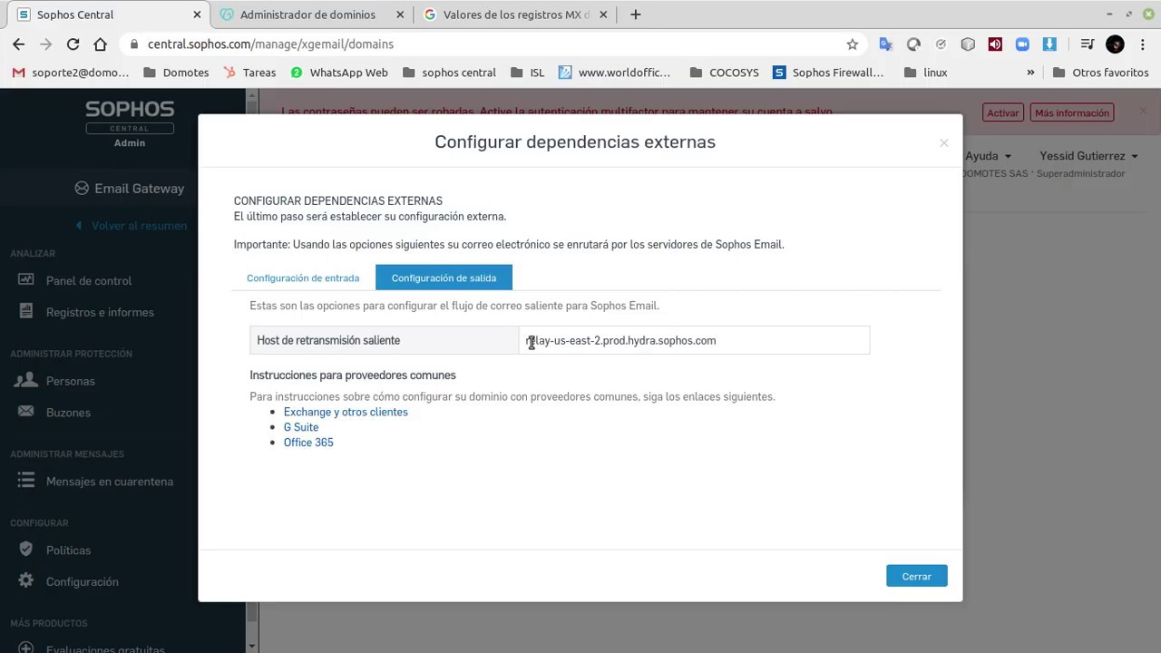Click the browser forward arrow
This screenshot has width=1161, height=653.
tap(45, 44)
